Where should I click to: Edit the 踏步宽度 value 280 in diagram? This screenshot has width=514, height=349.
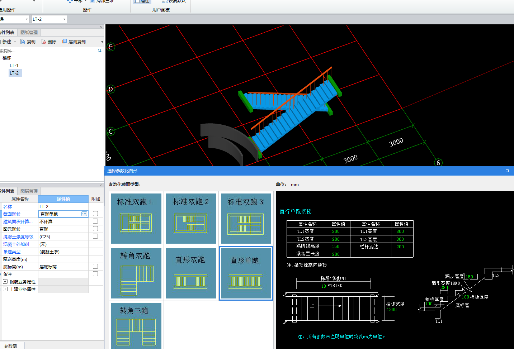pos(444,288)
